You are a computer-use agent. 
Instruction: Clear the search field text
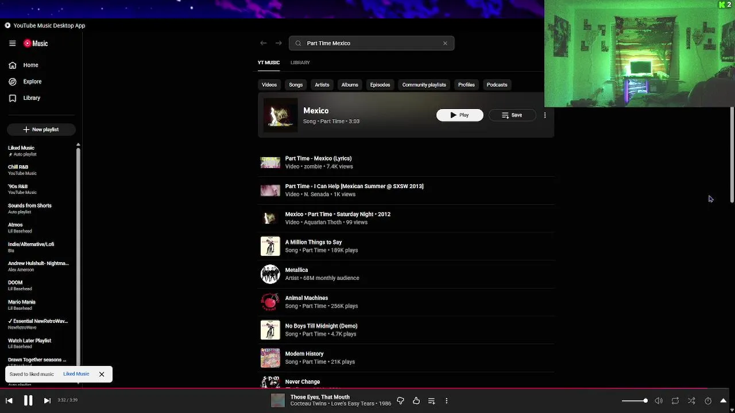[445, 43]
